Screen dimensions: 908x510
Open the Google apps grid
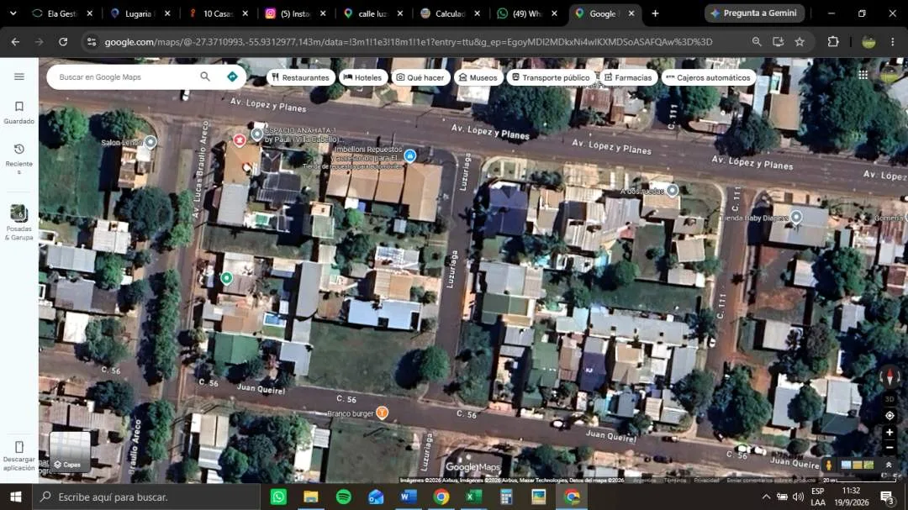click(x=863, y=75)
